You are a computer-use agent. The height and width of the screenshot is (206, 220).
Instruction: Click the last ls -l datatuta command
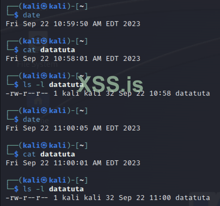pyautogui.click(x=53, y=189)
